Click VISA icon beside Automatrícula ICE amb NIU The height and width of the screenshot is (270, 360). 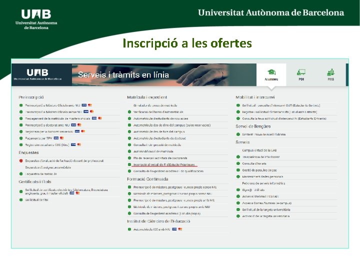coord(174,229)
